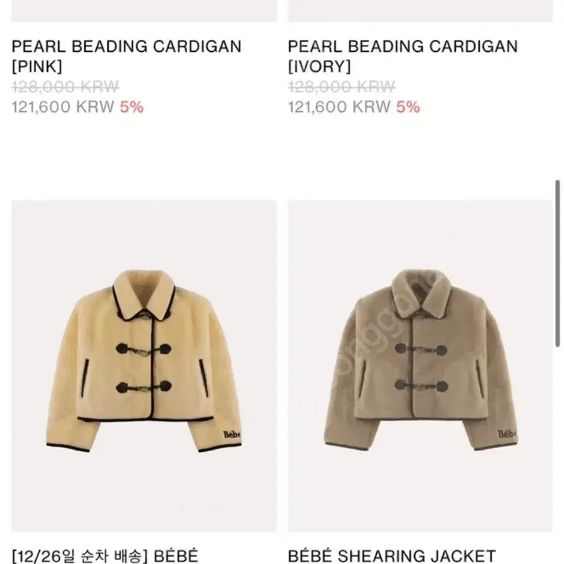Click the ivory cardigan image strip at top

click(x=420, y=11)
